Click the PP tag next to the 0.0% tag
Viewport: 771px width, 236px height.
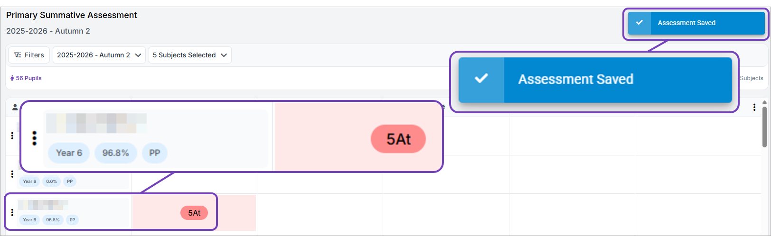coord(70,182)
